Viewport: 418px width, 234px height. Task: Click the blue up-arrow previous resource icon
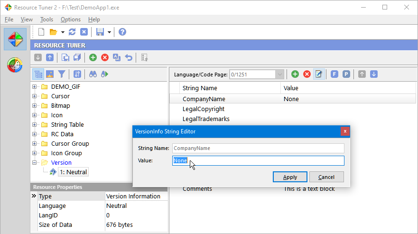(50, 57)
